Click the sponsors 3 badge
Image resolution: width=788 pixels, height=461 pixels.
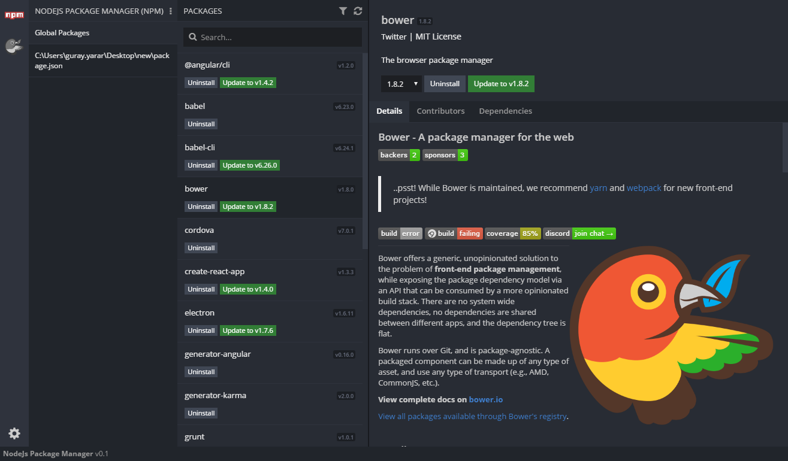point(445,155)
